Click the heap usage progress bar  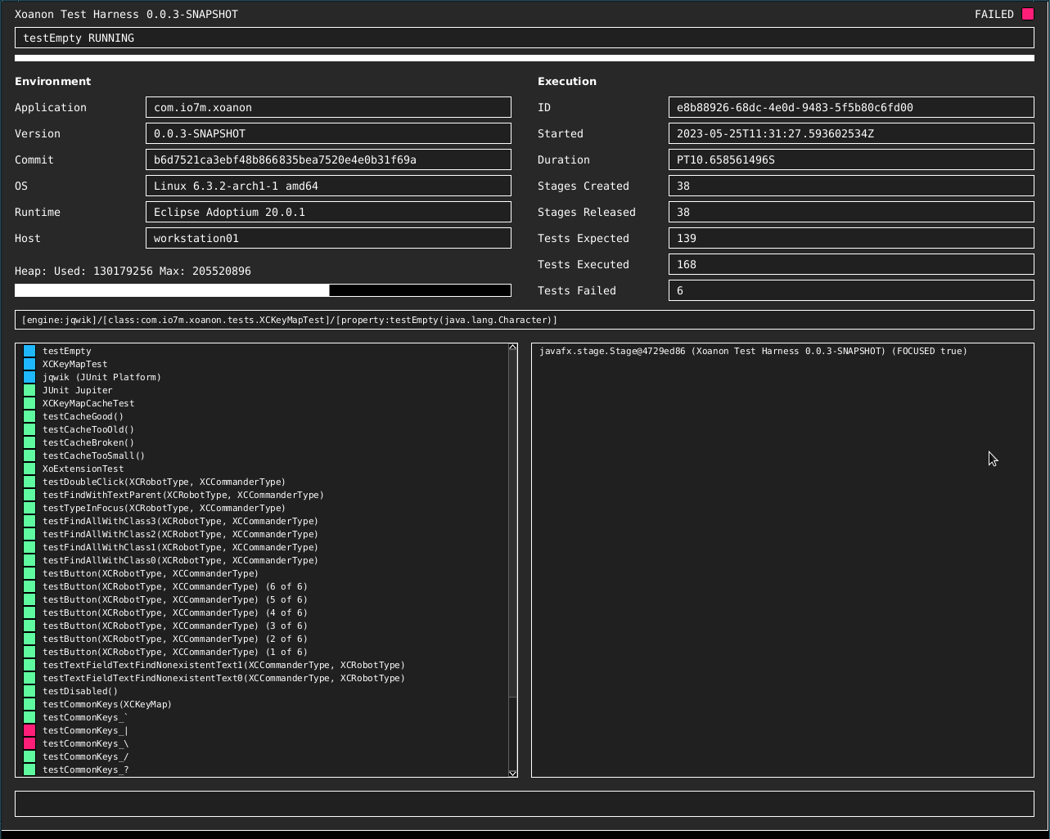(263, 290)
